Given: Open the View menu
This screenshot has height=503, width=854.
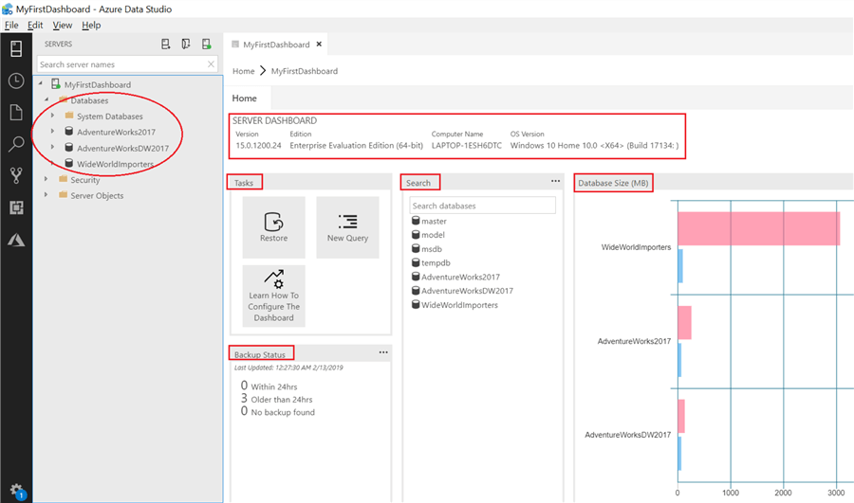Looking at the screenshot, I should (x=62, y=25).
